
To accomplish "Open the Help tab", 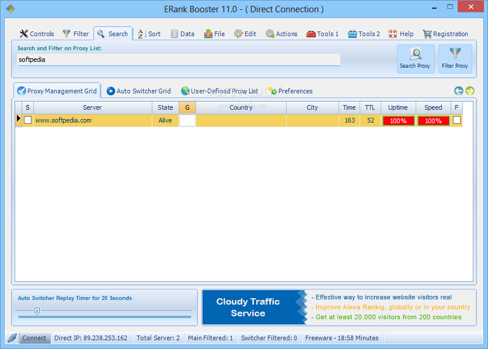I will pyautogui.click(x=401, y=34).
